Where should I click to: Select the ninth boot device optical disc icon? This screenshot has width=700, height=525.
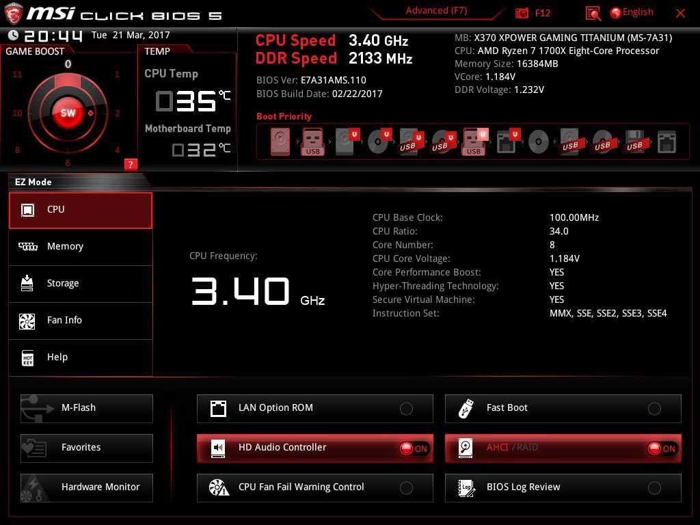[x=539, y=142]
